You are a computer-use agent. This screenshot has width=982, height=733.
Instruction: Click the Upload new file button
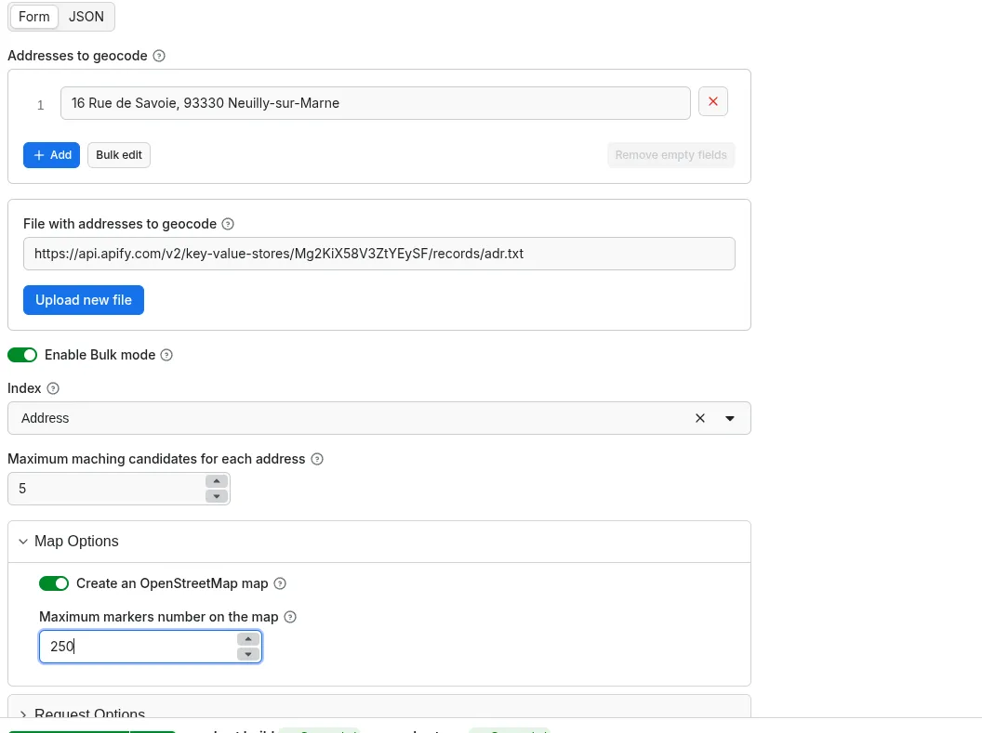[84, 300]
